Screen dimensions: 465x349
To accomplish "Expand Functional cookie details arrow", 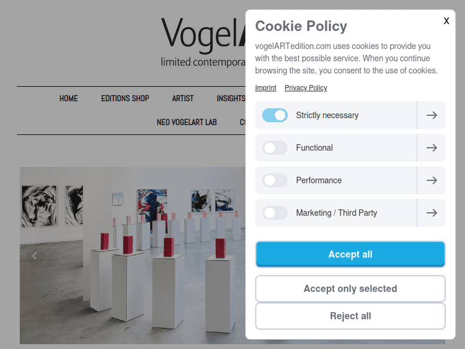I will click(x=432, y=148).
